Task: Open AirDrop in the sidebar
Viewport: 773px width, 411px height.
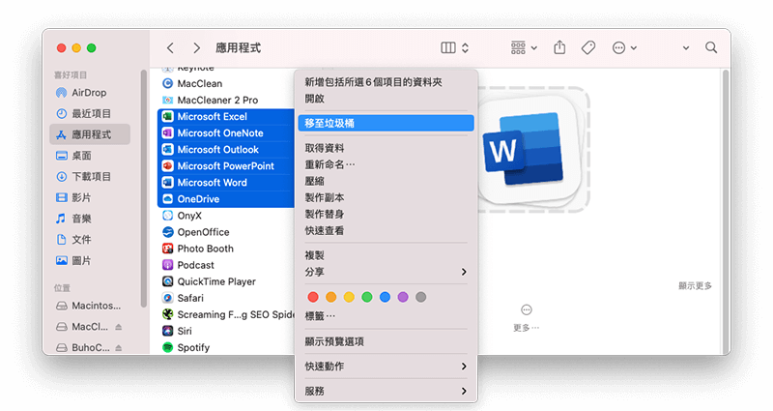Action: [x=90, y=93]
